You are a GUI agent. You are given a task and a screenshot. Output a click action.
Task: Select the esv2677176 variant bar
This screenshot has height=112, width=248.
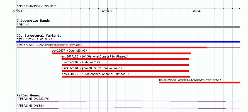125,59
